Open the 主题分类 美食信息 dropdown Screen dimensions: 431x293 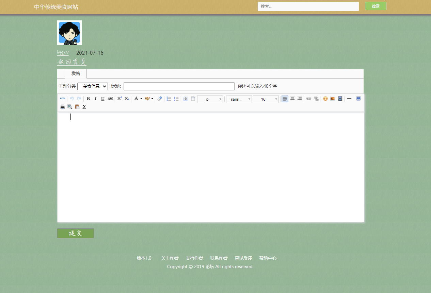[x=93, y=86]
